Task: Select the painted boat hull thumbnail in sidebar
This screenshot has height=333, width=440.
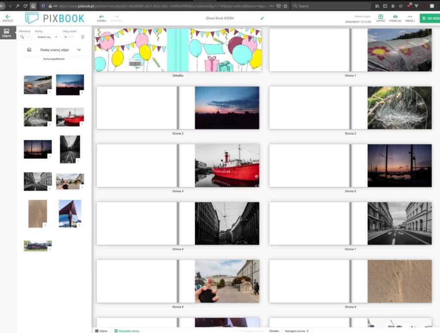Action: pyautogui.click(x=38, y=85)
